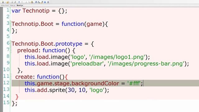Click the full screen toggle icon
Screen dimensions: 199x112
click(x=48, y=2)
